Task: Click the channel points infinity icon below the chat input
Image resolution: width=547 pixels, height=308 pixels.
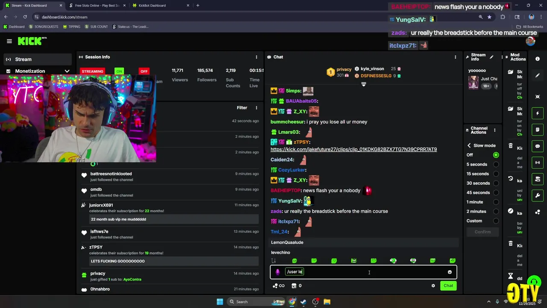Action: pyautogui.click(x=279, y=286)
